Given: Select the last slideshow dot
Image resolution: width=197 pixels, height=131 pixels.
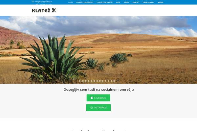Looking at the screenshot, I should 114,81.
